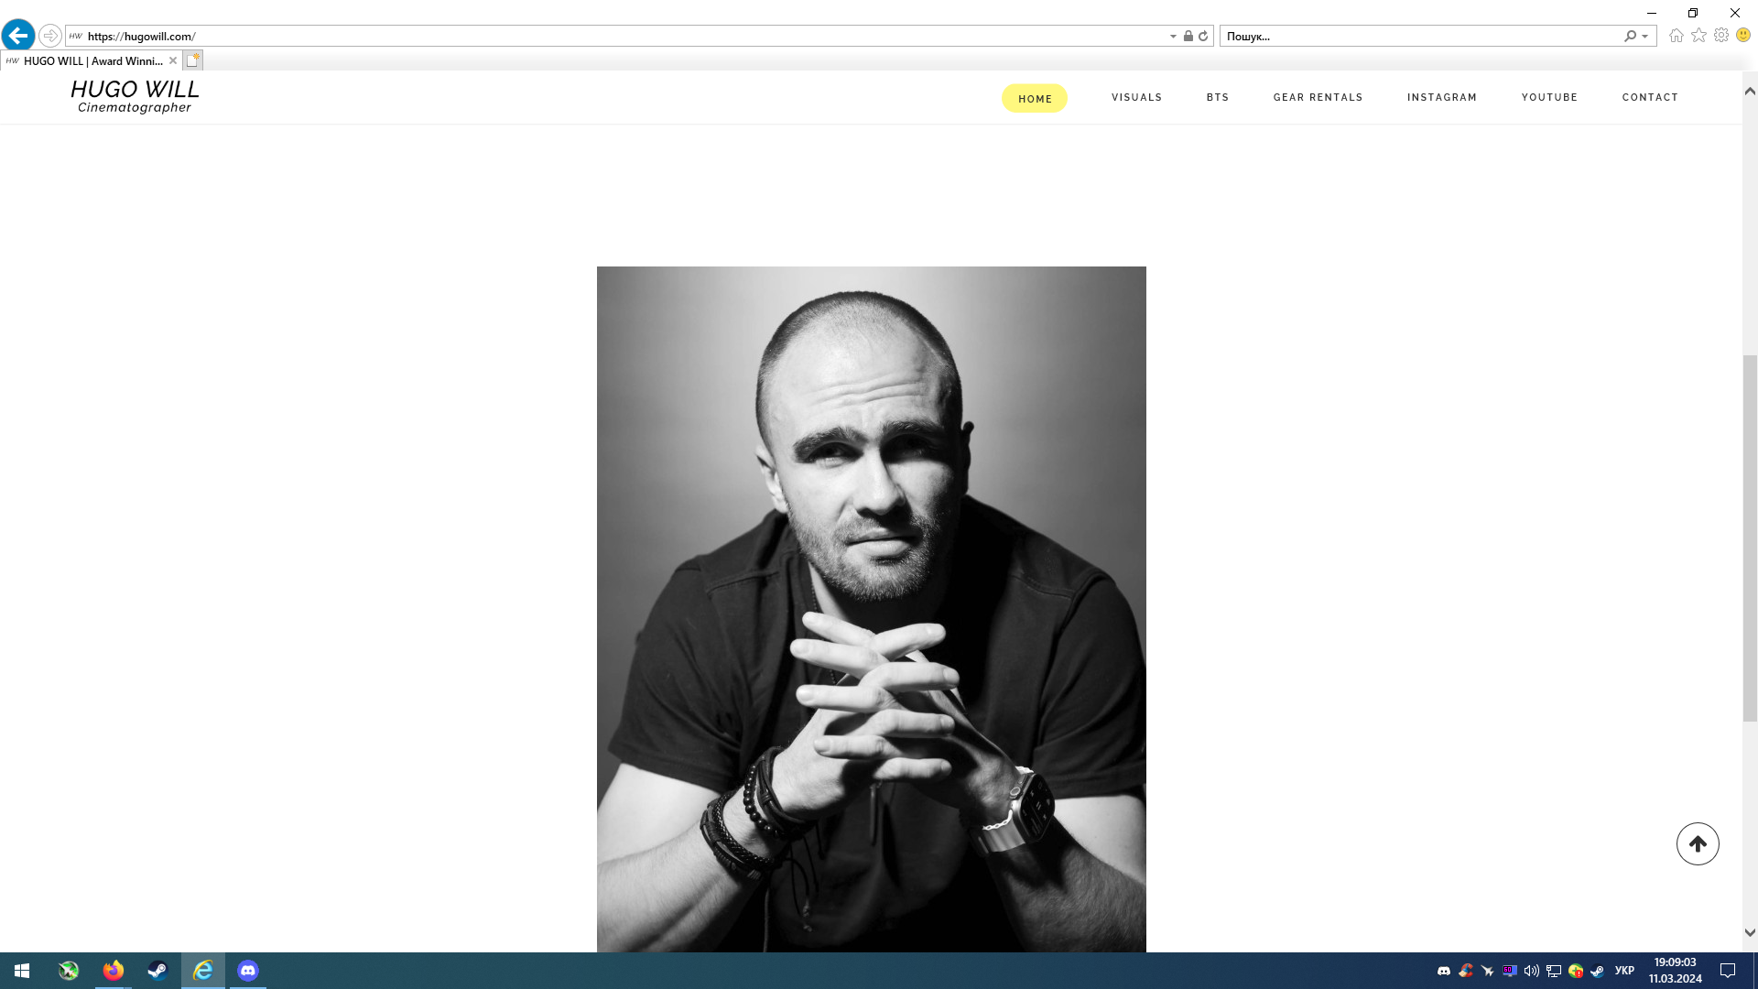The height and width of the screenshot is (989, 1758).
Task: Select the HOME menu item
Action: tap(1035, 98)
